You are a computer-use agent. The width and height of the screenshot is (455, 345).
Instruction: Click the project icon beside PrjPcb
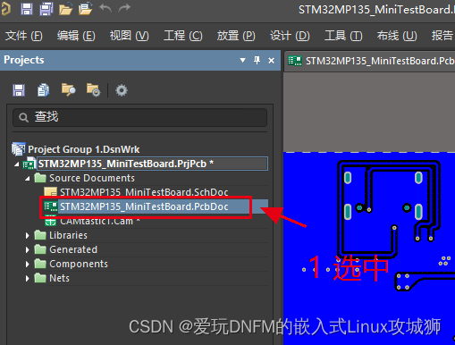(x=29, y=164)
